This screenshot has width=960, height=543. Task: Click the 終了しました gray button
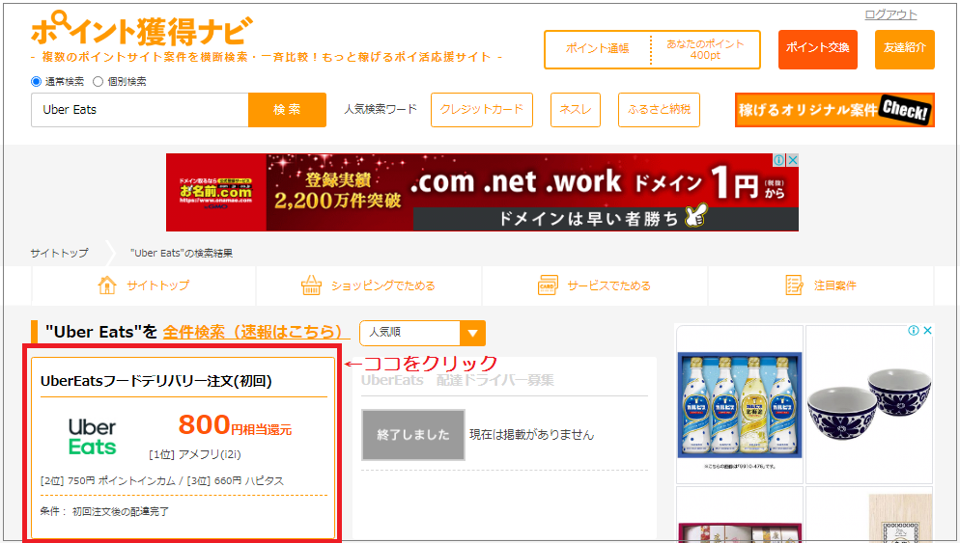pyautogui.click(x=413, y=435)
